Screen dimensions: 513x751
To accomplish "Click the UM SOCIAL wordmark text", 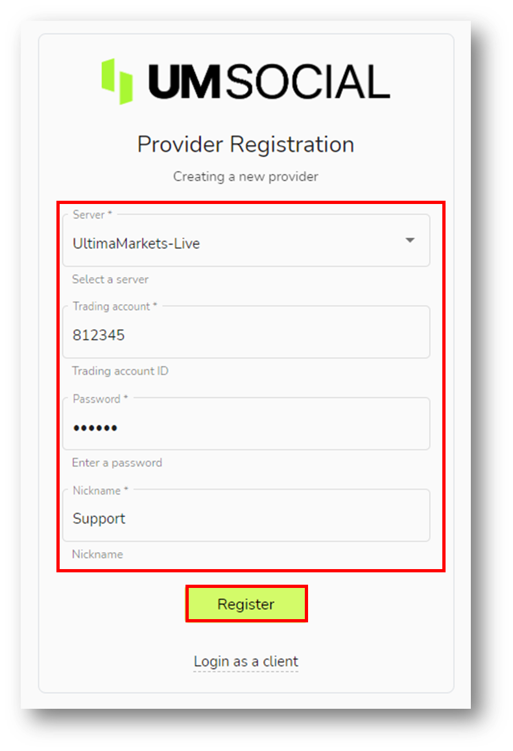I will pos(269,82).
